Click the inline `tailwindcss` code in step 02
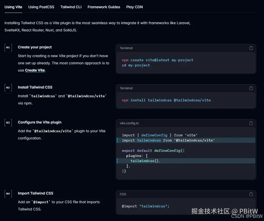This screenshot has width=264, height=221. pyautogui.click(x=43, y=96)
